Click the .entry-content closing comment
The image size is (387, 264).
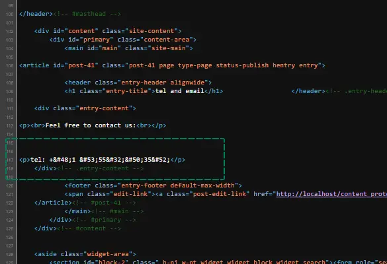101,168
